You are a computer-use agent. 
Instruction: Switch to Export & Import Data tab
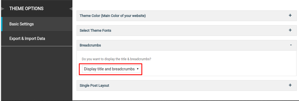click(x=37, y=39)
